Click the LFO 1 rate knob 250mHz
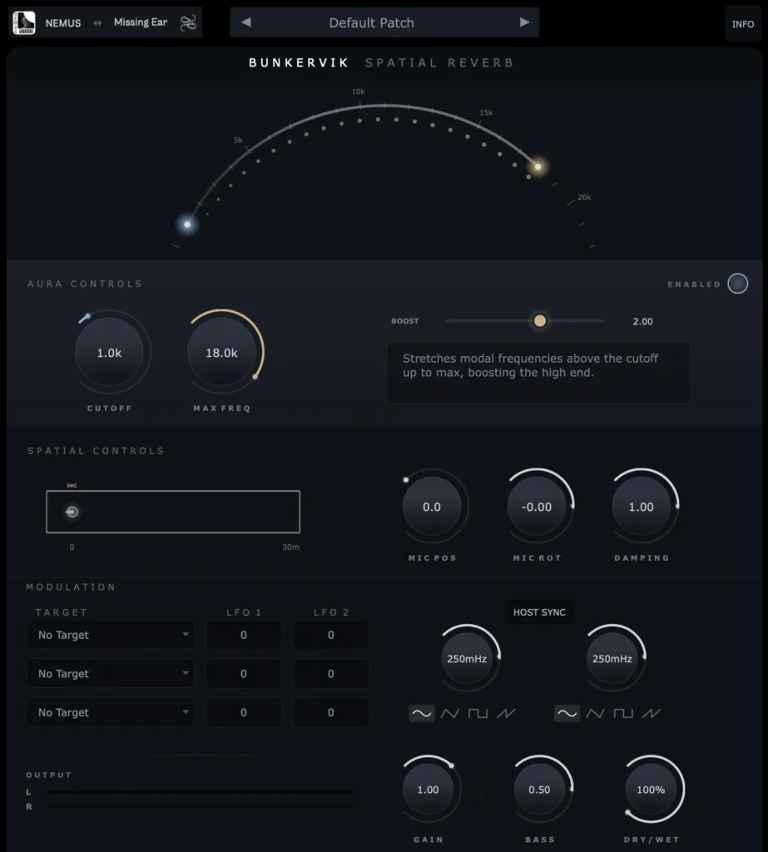768x852 pixels. click(466, 658)
